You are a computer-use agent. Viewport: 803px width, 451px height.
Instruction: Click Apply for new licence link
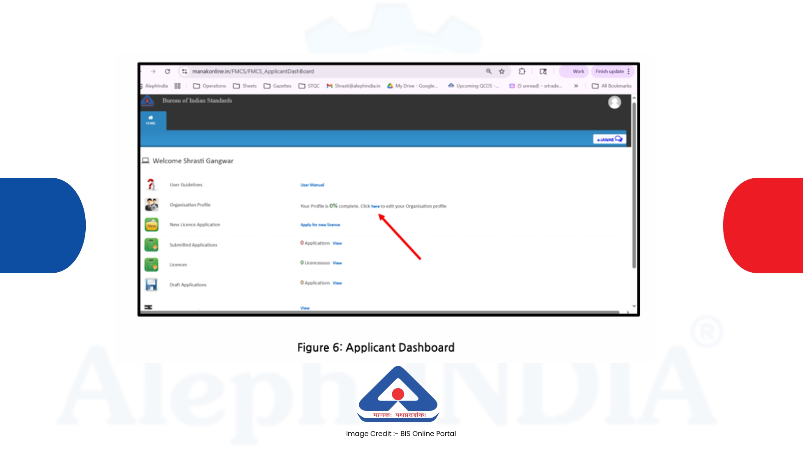320,225
